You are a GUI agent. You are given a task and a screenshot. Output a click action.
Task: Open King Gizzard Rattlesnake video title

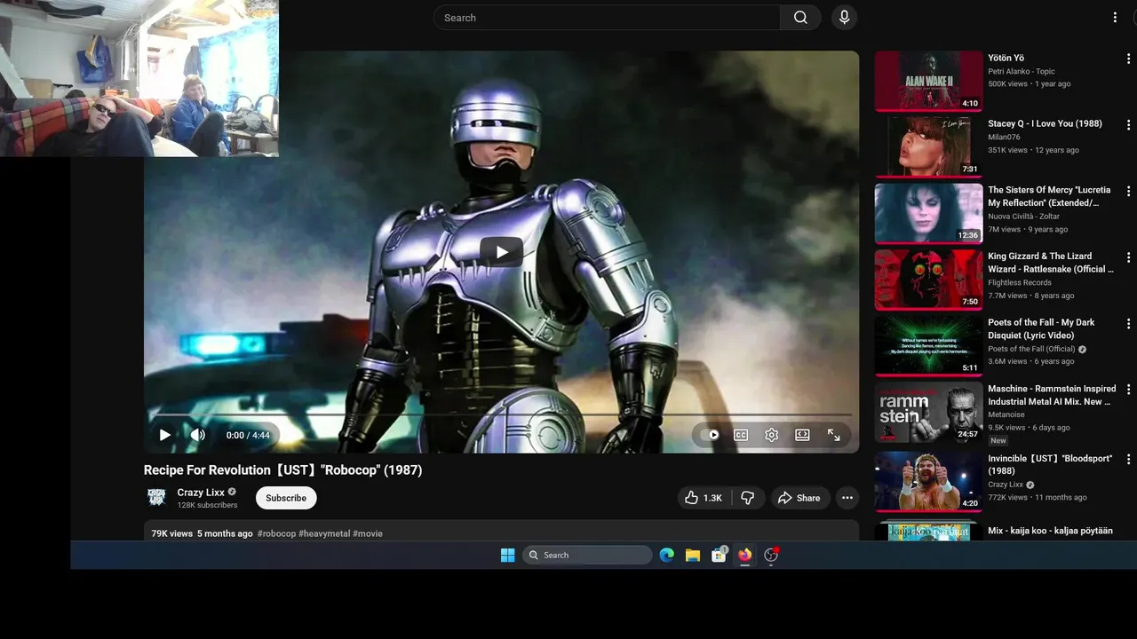coord(1051,263)
